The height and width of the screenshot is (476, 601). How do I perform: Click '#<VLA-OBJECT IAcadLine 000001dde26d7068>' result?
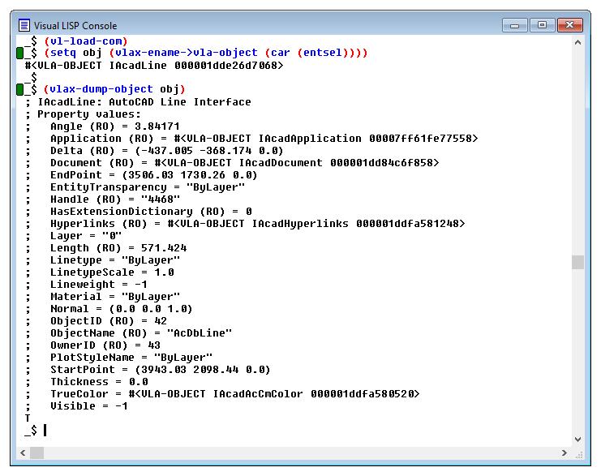tap(154, 66)
